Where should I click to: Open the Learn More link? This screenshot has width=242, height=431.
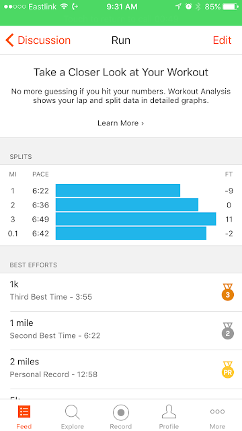(121, 123)
